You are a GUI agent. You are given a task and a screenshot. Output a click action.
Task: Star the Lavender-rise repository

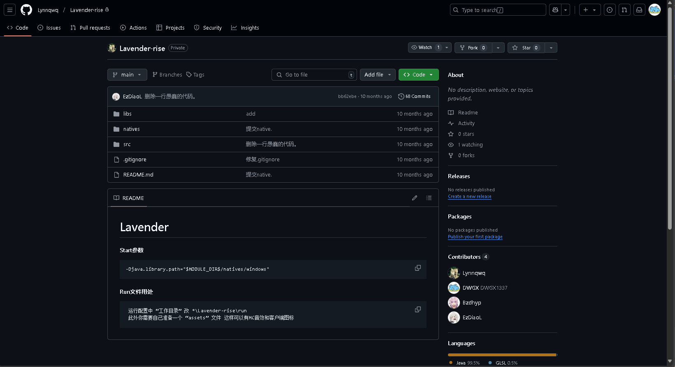[526, 48]
